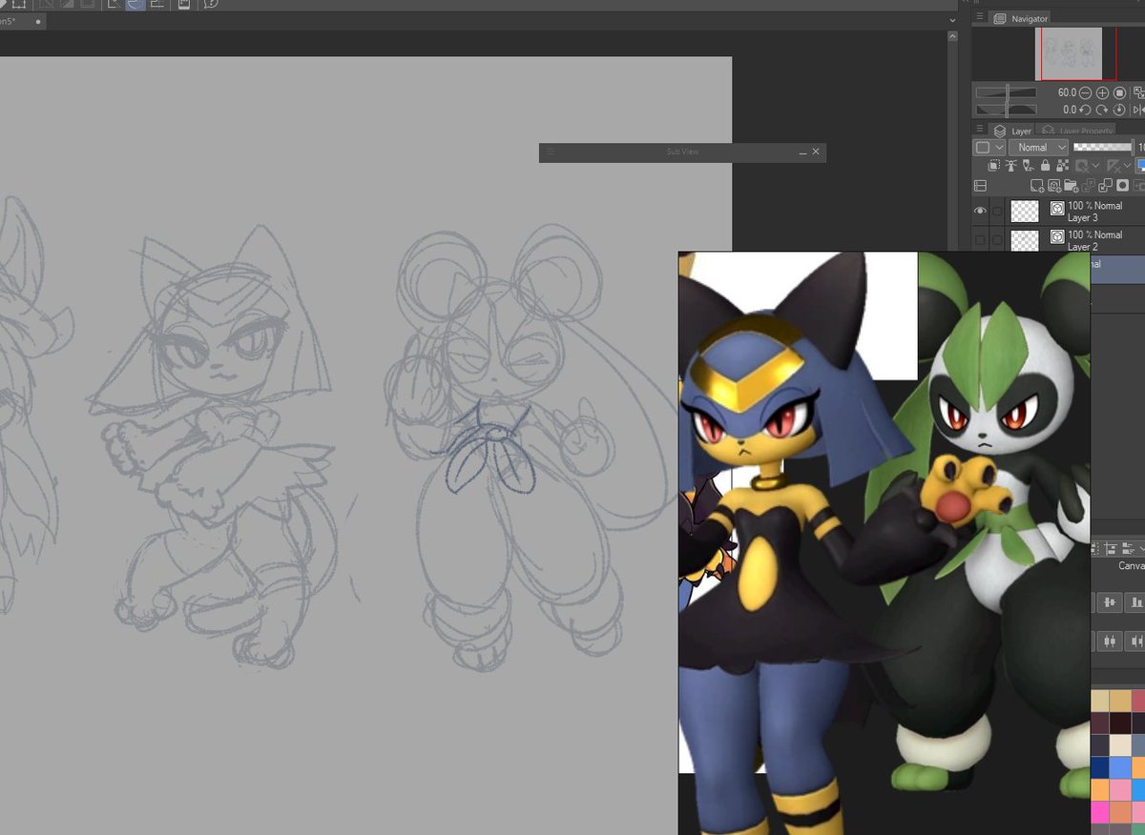The height and width of the screenshot is (835, 1145).
Task: Close the Sub View panel
Action: click(x=816, y=152)
